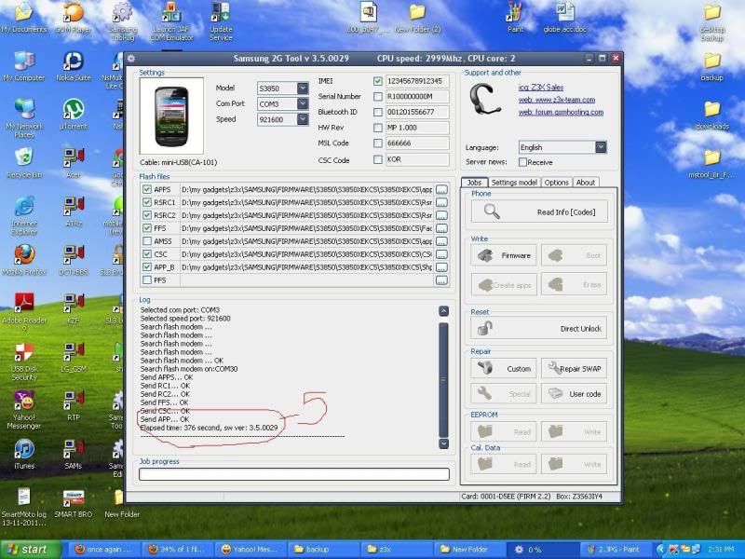Viewport: 745px width, 559px height.
Task: Click the settings gear icon in title bar
Action: (131, 59)
